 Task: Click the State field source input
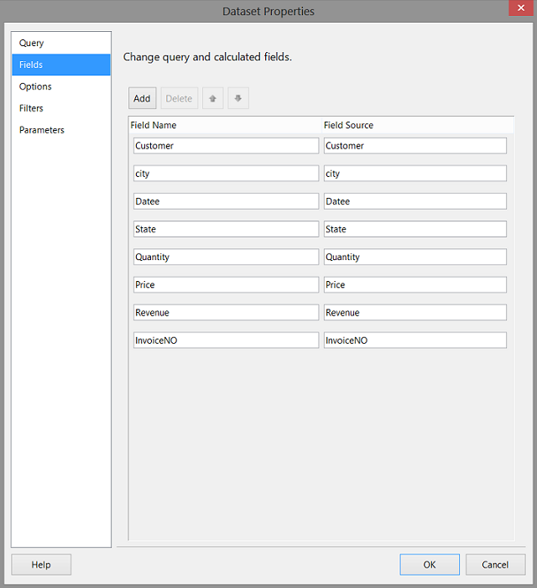click(x=414, y=229)
